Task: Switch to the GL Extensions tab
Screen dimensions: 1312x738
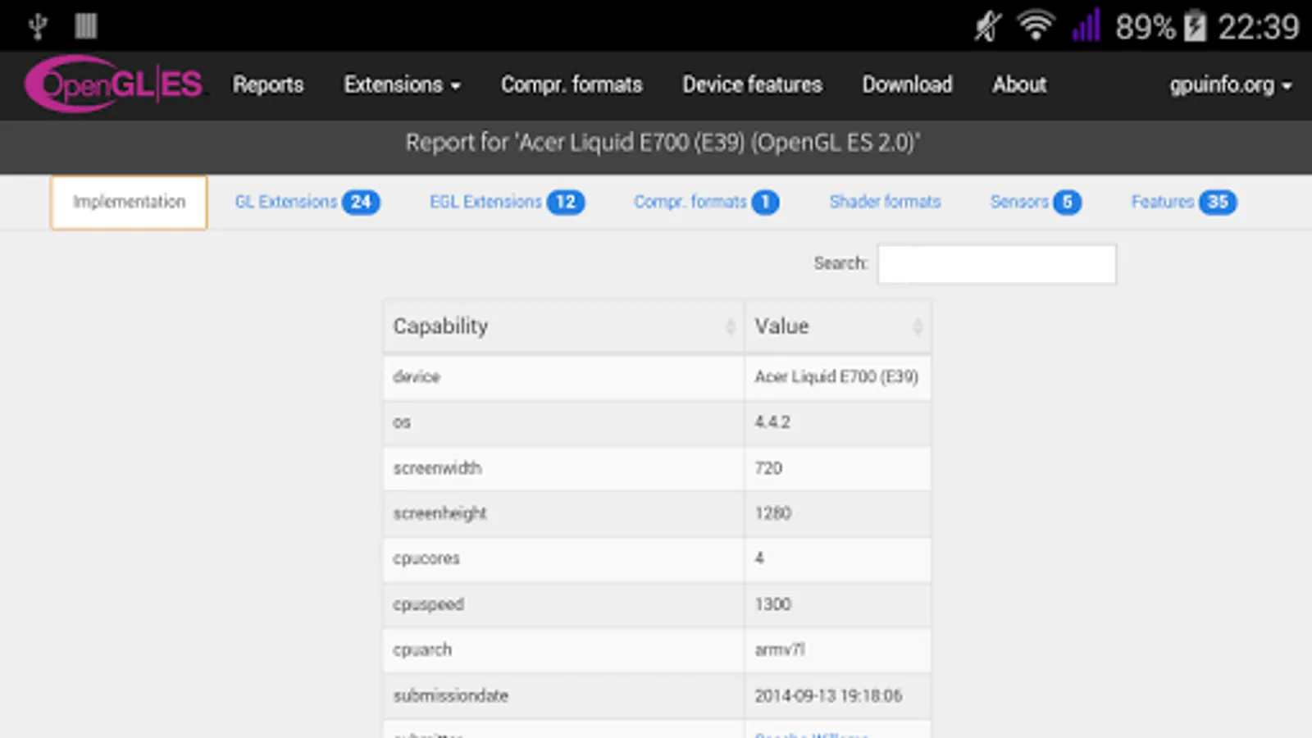Action: point(307,202)
